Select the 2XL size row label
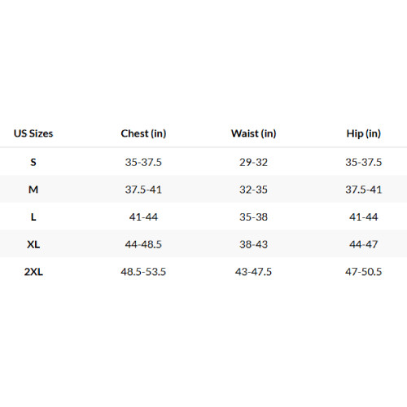 (33, 272)
